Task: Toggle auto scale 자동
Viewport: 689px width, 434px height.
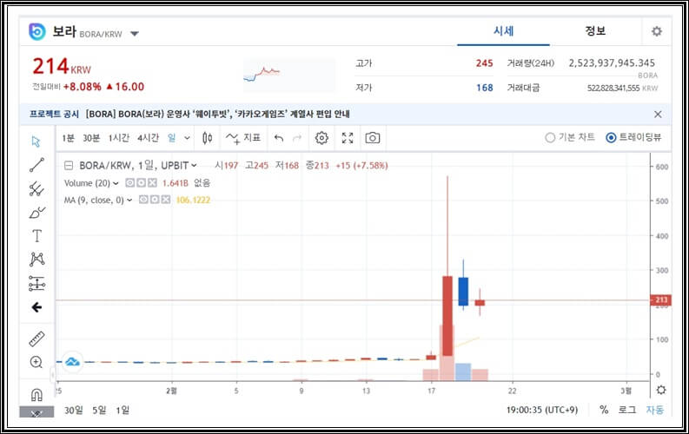Action: pos(655,410)
